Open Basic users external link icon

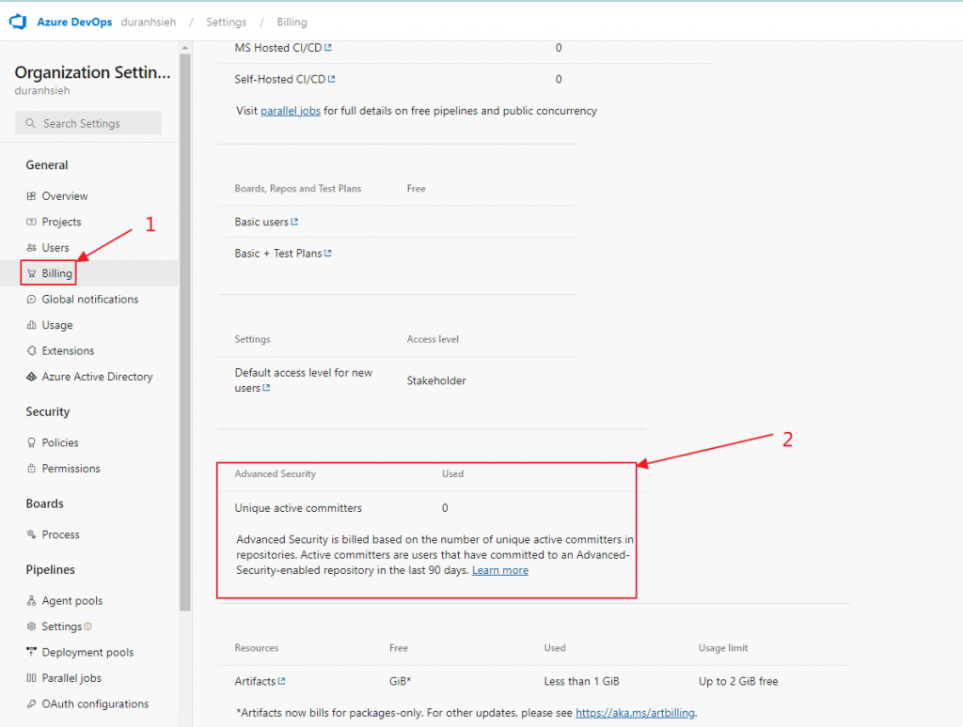coord(294,222)
